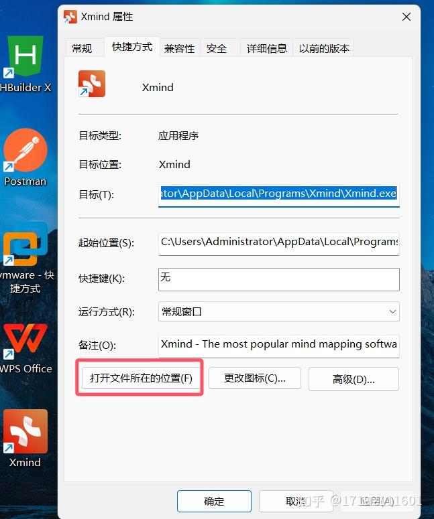Click the Xmind icon in dialog header
Screen dimensions: 434x519
[x=92, y=84]
